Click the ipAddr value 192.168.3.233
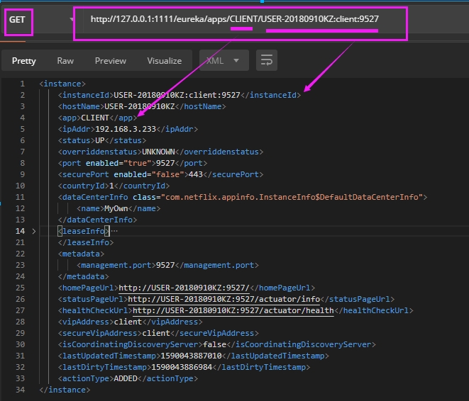The width and height of the screenshot is (469, 401). click(126, 129)
